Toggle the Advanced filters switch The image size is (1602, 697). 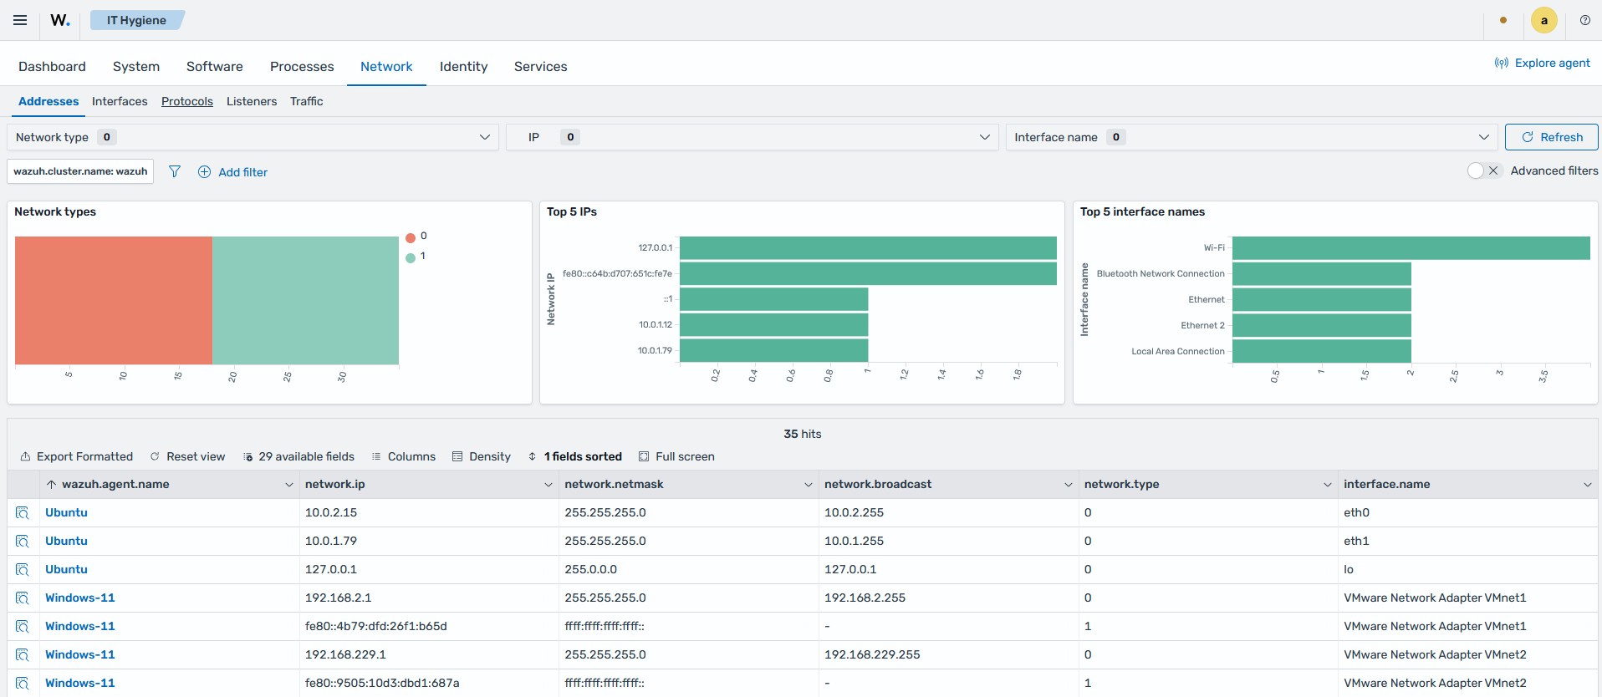point(1485,170)
